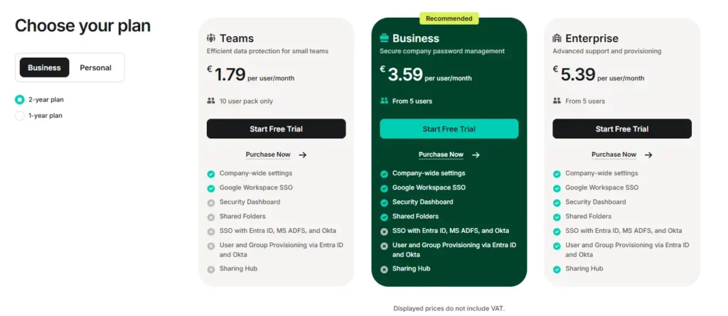Open Purchase Now link under Teams
728x316 pixels.
tap(268, 155)
